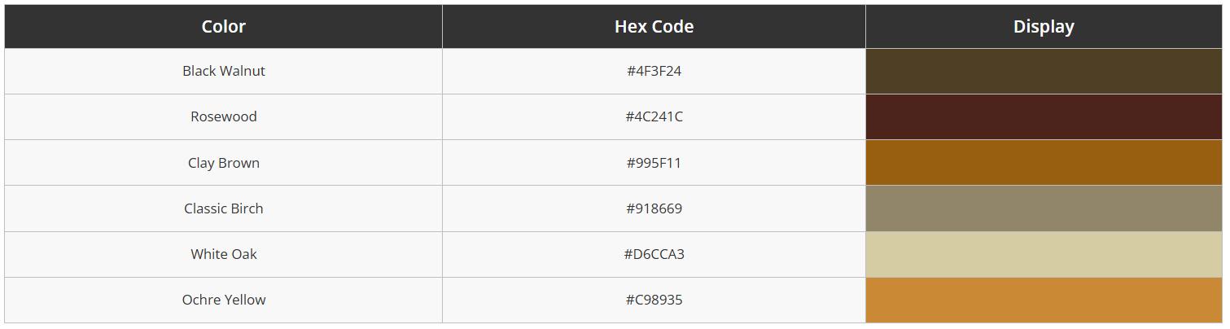Select hex code #918669

[654, 208]
